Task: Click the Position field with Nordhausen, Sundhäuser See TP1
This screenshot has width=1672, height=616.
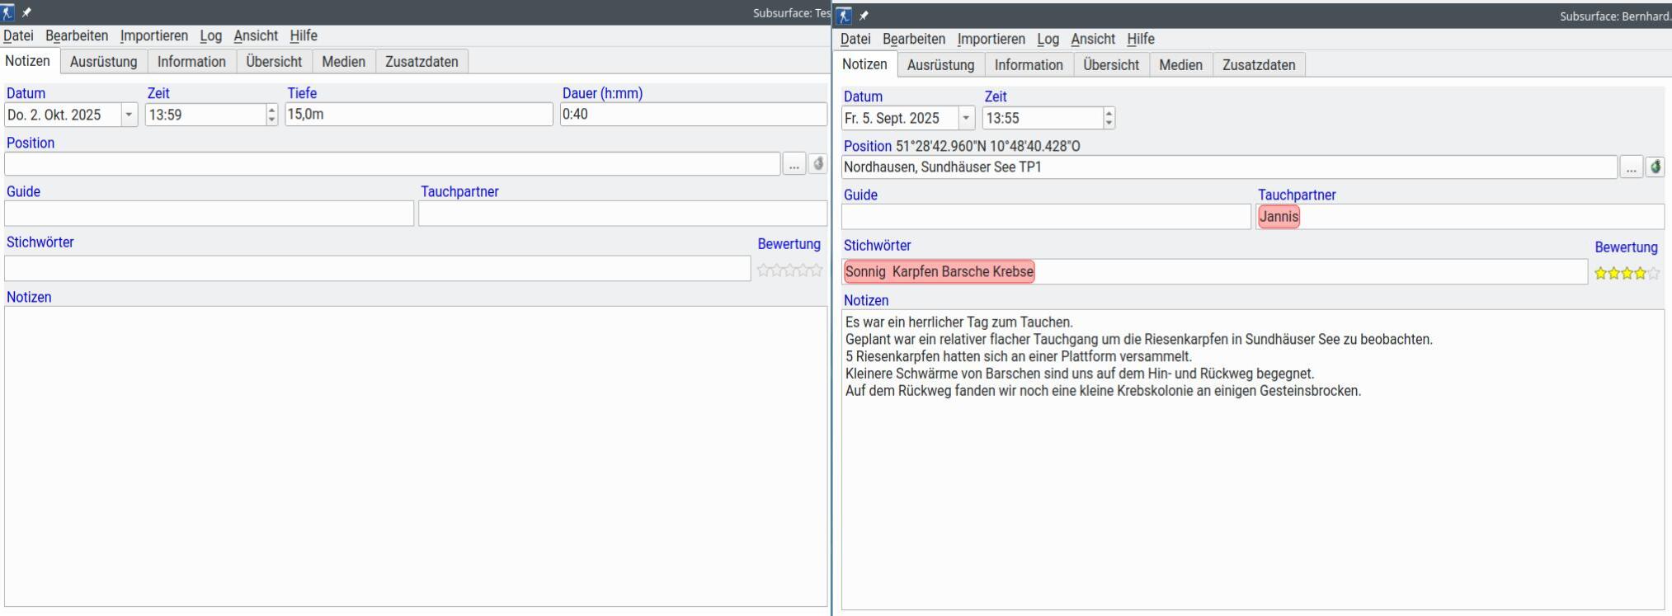Action: [x=1229, y=167]
